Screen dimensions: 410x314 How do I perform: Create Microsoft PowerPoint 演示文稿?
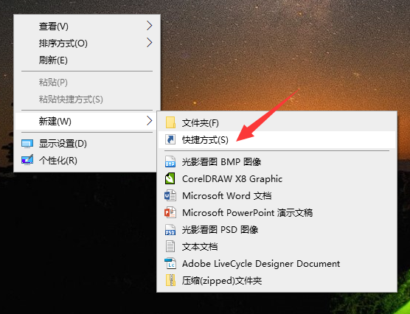point(277,213)
